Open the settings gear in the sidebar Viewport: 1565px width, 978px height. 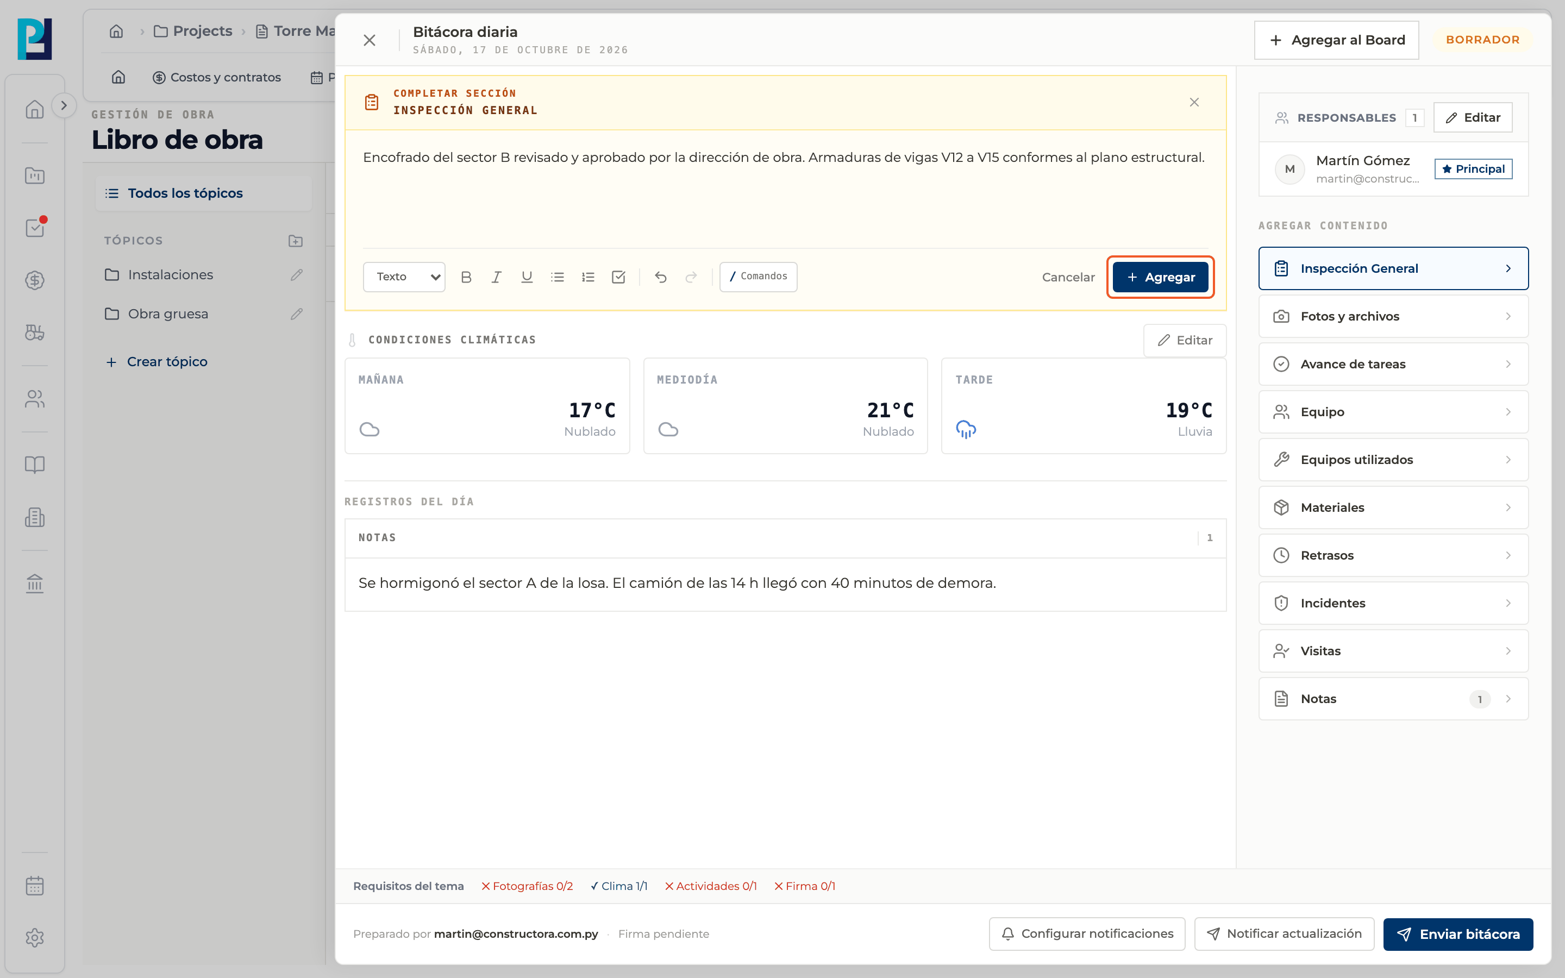tap(35, 938)
